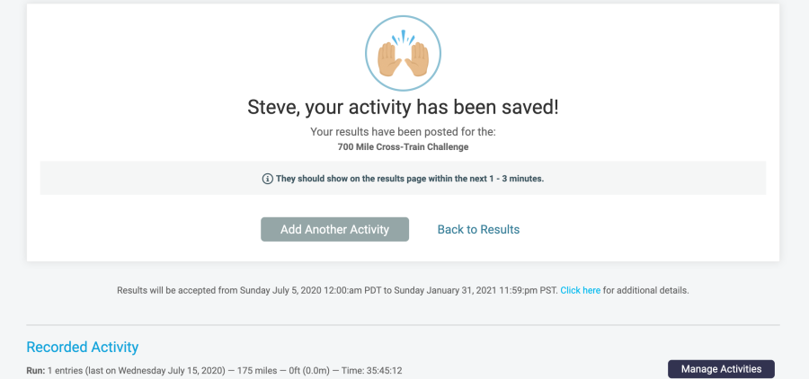Screen dimensions: 809x379
Task: Click the '1 entries' count in Run summary
Action: coord(65,370)
